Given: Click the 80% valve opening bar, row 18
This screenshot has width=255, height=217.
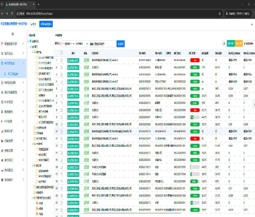Looking at the screenshot, I should pos(195,181).
